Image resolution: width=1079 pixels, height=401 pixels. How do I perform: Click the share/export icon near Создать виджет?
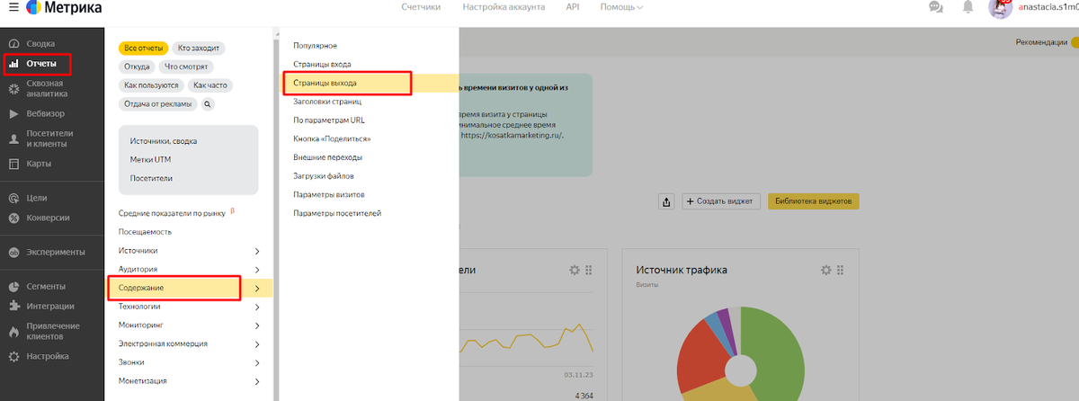(x=666, y=201)
